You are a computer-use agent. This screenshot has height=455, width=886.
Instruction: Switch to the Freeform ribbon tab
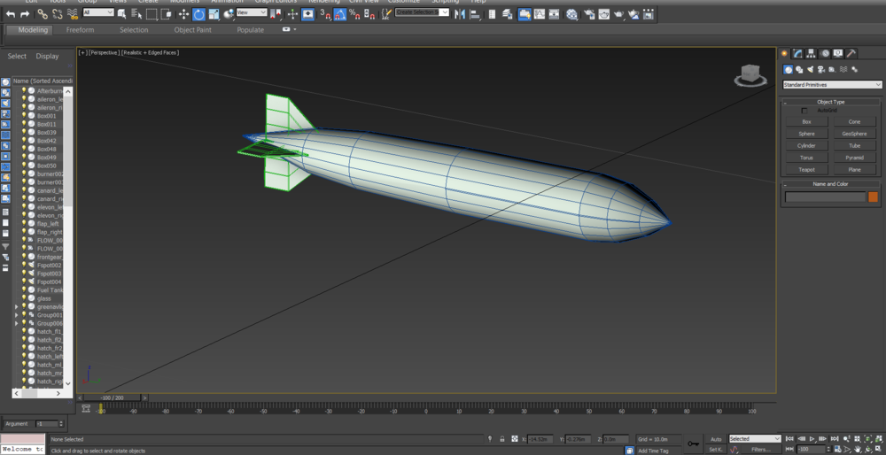pyautogui.click(x=81, y=30)
